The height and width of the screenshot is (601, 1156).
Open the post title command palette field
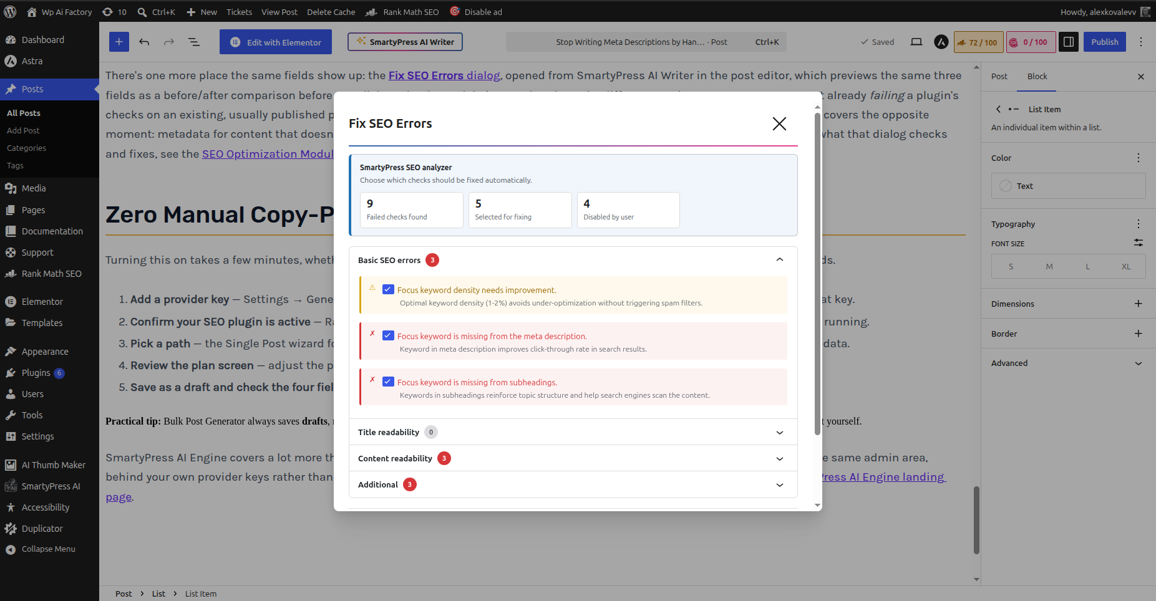pos(646,42)
